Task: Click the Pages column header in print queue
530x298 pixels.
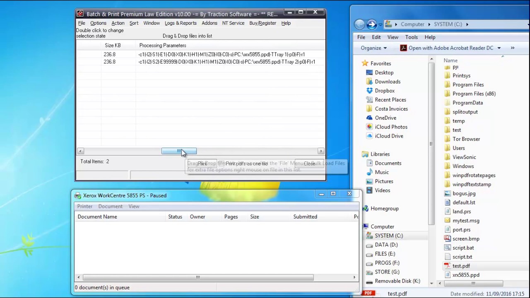Action: click(x=231, y=217)
